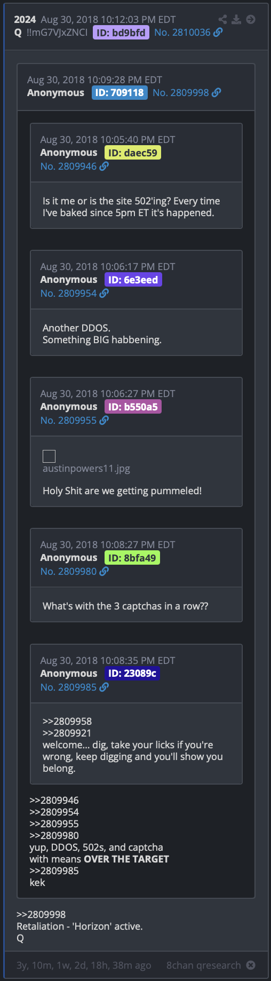This screenshot has height=981, width=271.
Task: Open post link No. 2809998
Action: (181, 93)
